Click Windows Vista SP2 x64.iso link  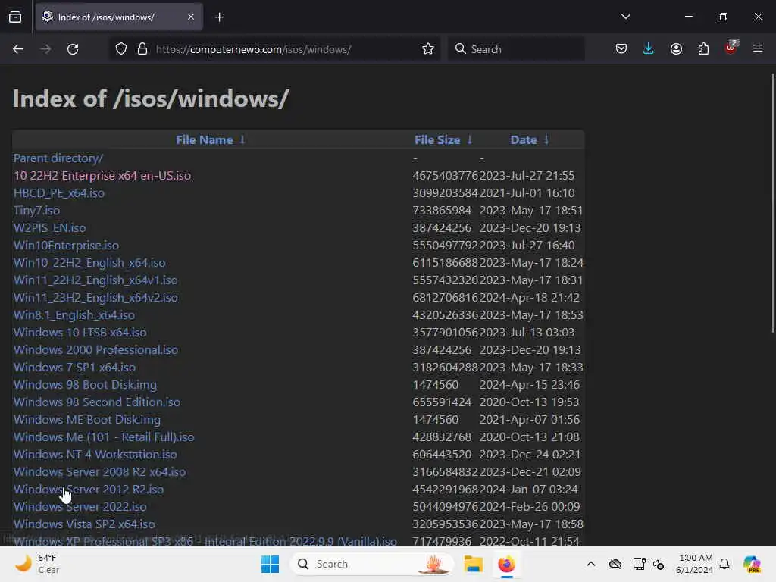pos(84,524)
